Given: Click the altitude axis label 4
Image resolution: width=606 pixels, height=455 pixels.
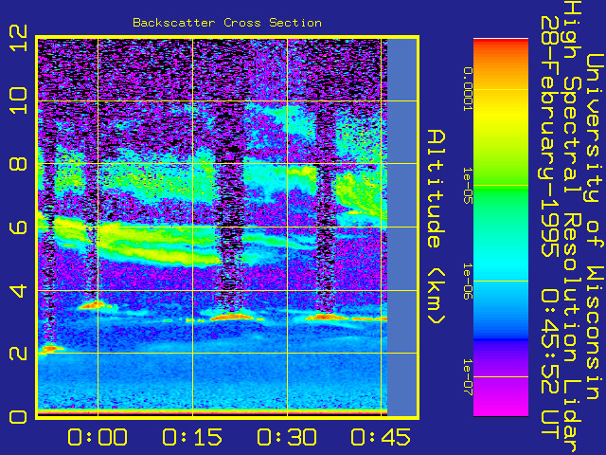Looking at the screenshot, I should pos(18,290).
